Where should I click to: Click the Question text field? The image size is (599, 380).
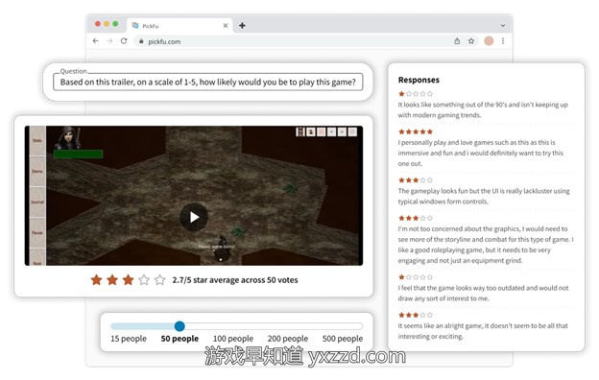click(207, 83)
